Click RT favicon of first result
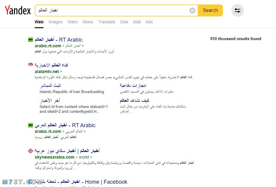 (31, 40)
